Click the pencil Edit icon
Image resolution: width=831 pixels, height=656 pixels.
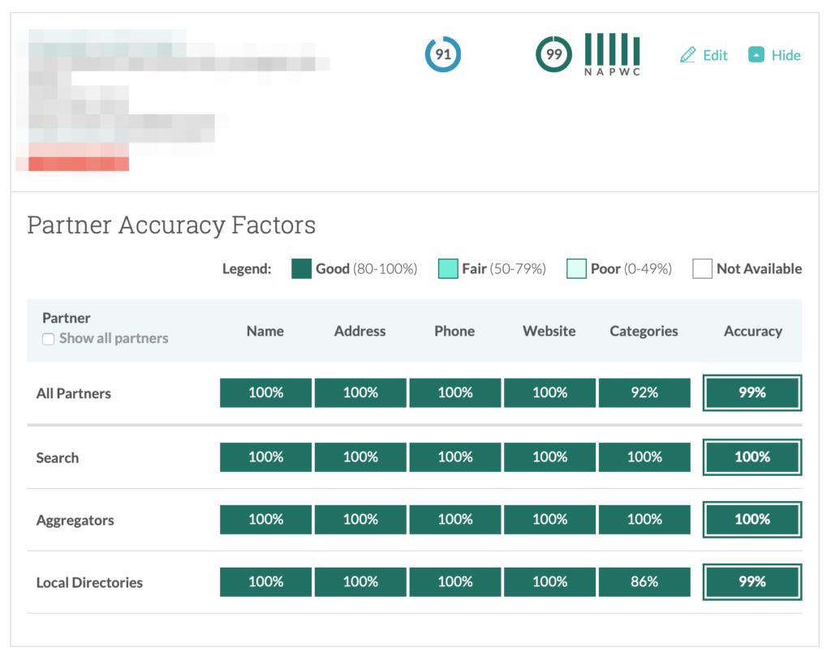(688, 55)
